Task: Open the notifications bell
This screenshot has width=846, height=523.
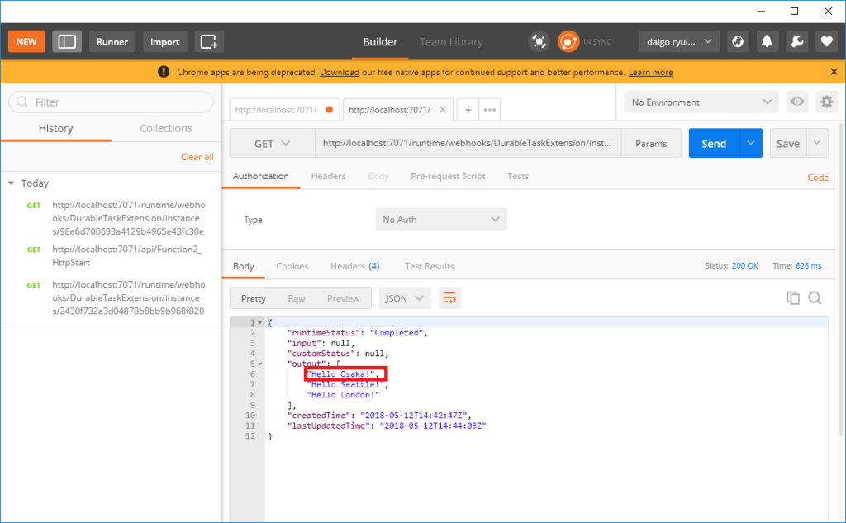Action: 767,41
